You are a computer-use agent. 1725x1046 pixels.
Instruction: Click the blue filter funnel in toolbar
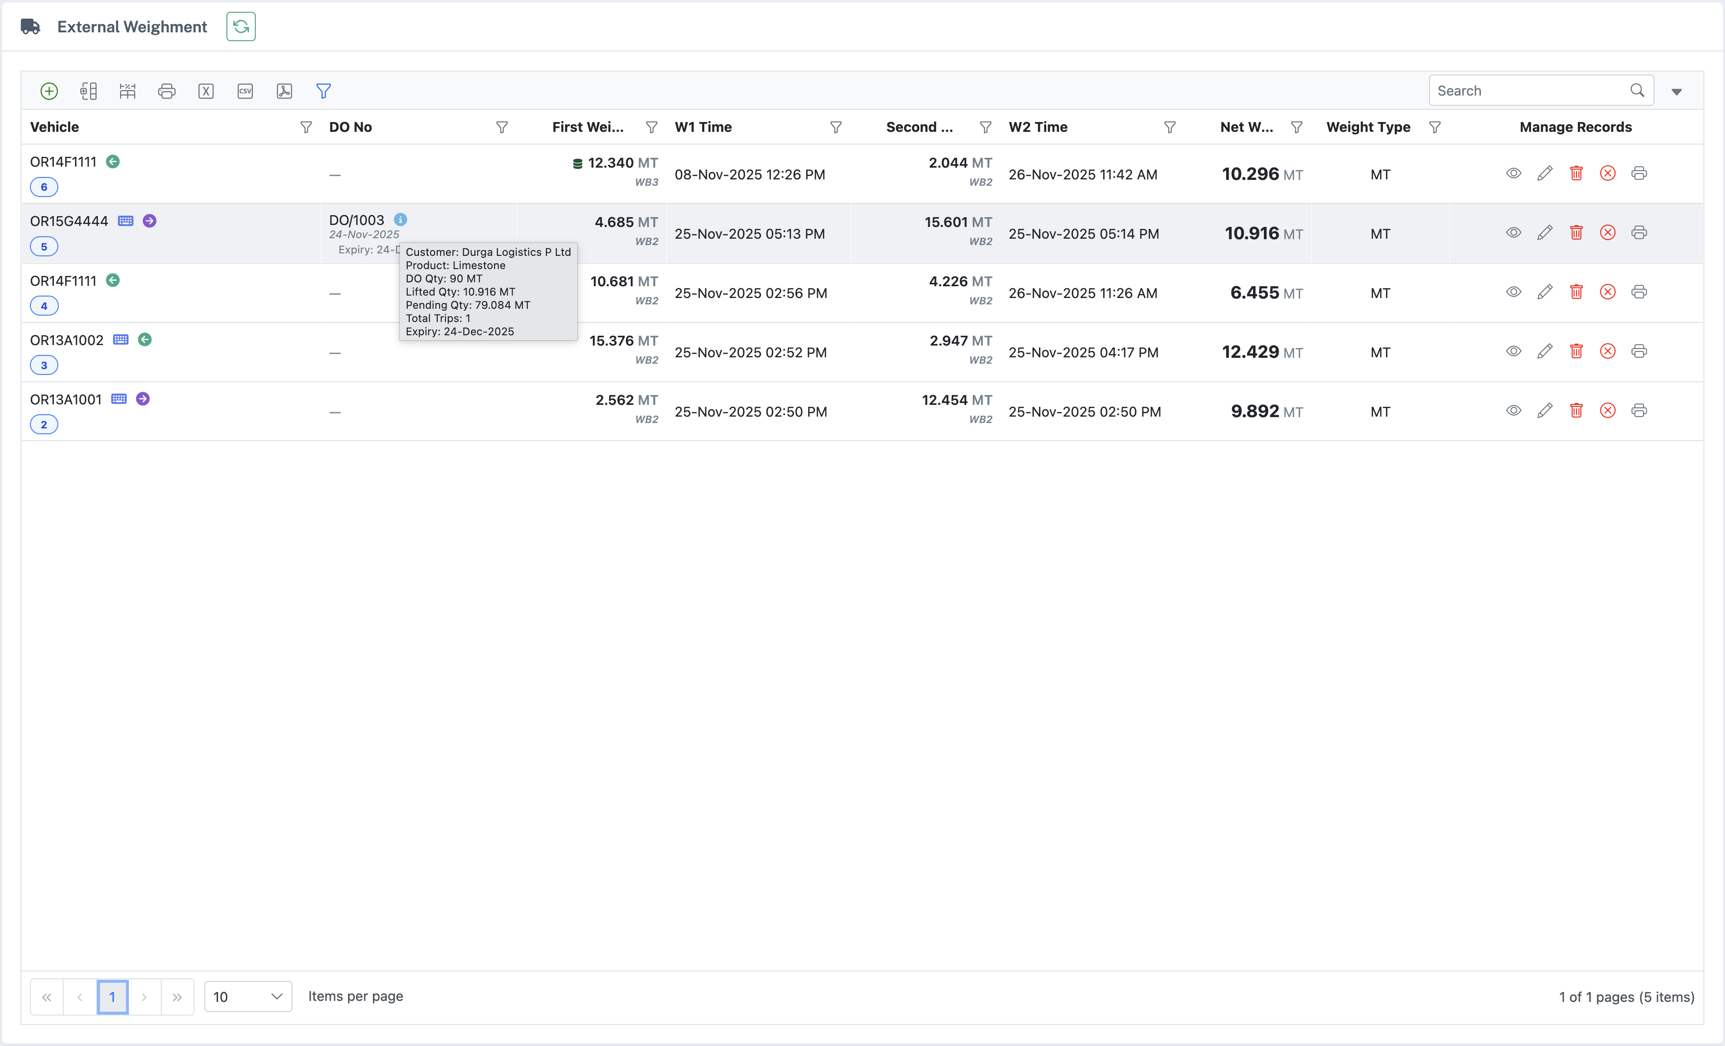click(323, 91)
